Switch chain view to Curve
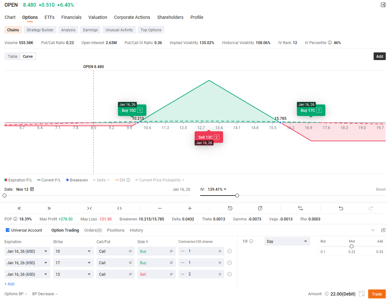388x300 pixels. click(x=28, y=56)
